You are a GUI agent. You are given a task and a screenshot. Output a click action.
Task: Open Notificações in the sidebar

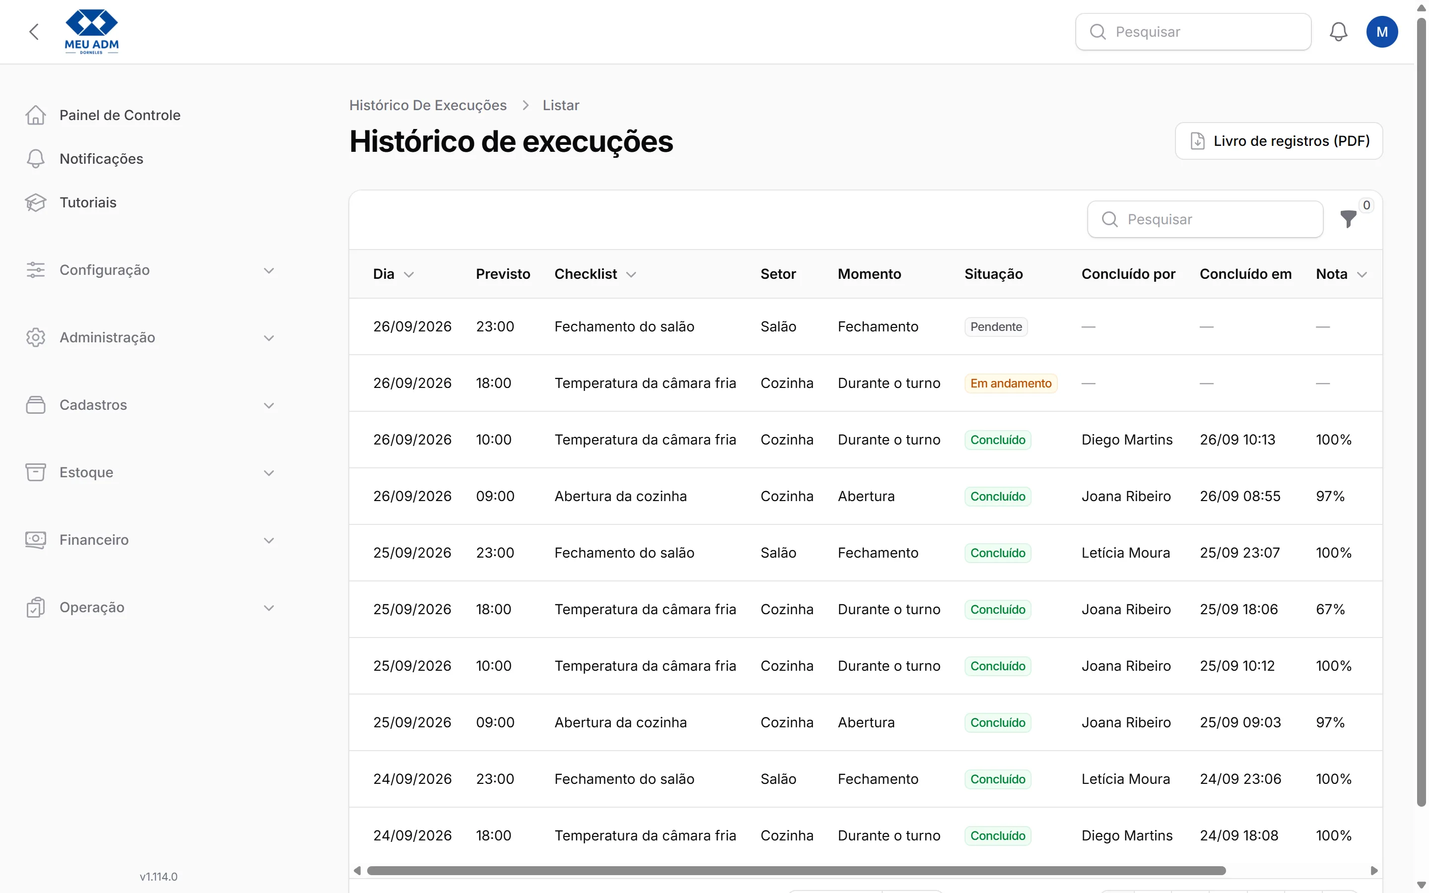102,159
